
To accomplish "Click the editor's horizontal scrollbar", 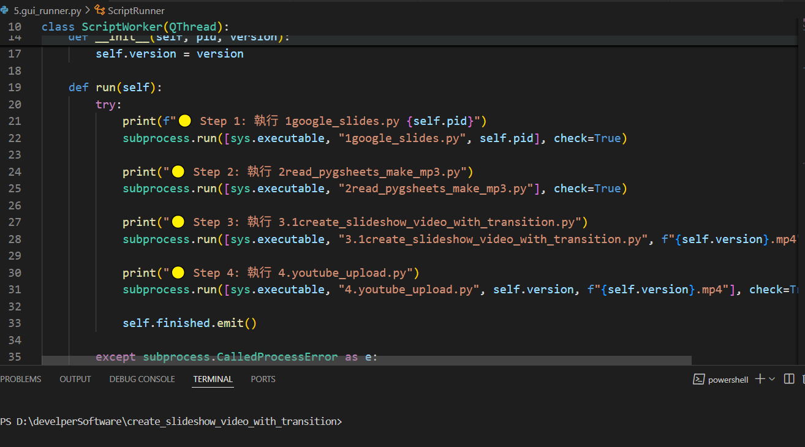I will pyautogui.click(x=366, y=361).
